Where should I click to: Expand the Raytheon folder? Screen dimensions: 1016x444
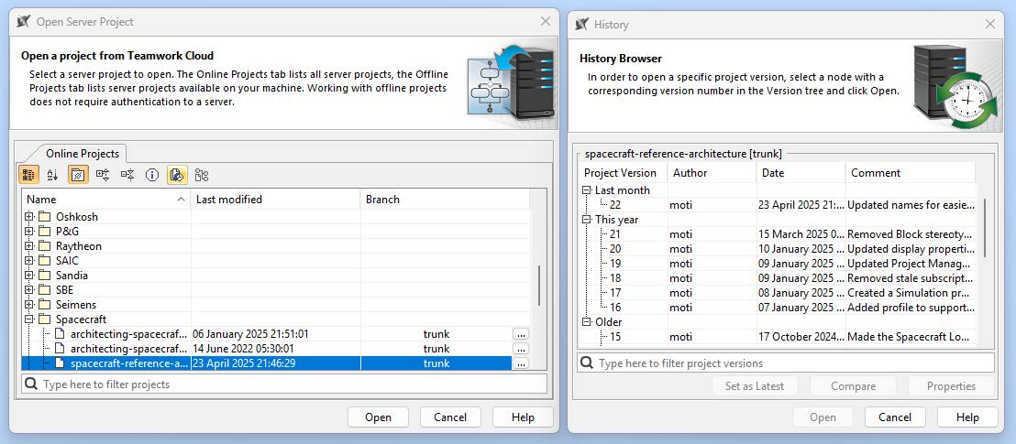pyautogui.click(x=29, y=246)
